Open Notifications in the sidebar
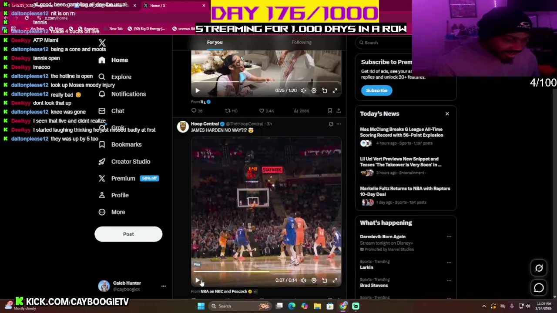 (122, 94)
